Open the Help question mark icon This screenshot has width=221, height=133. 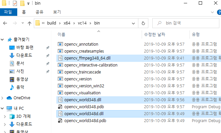click(219, 12)
